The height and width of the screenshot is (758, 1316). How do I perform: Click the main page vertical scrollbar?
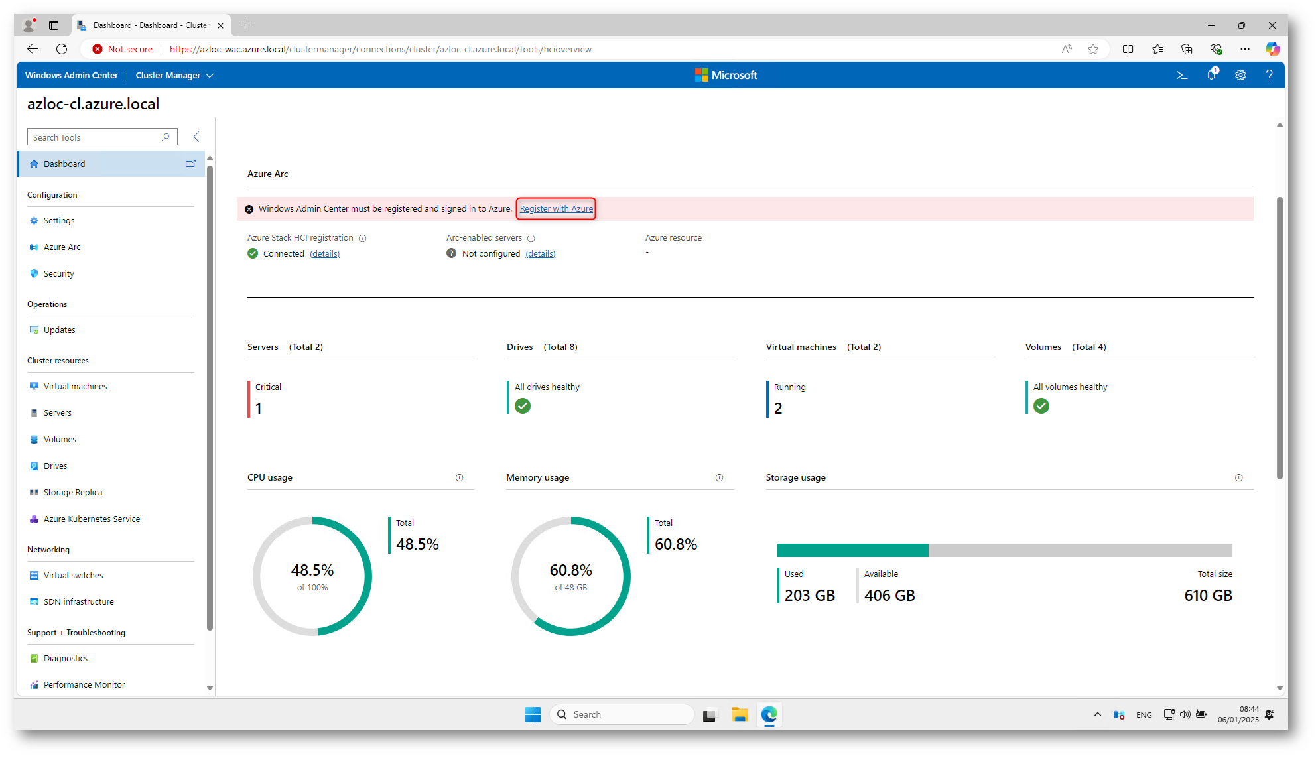coord(1280,338)
